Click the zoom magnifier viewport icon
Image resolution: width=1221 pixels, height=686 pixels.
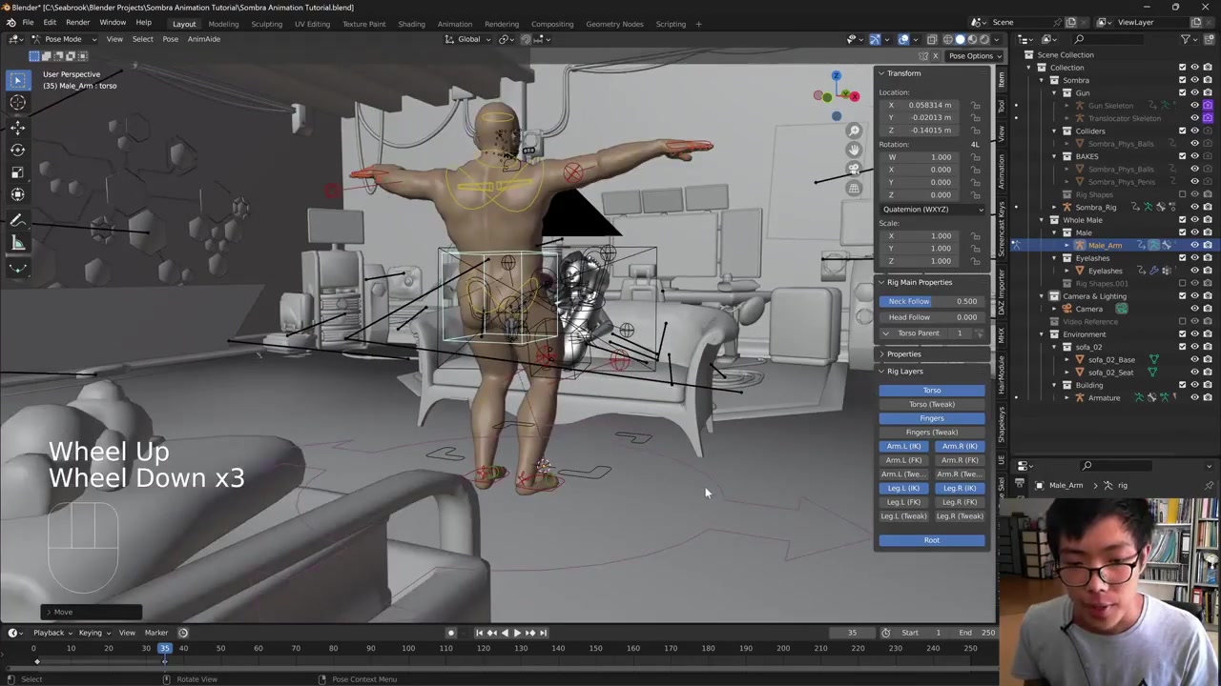(854, 131)
